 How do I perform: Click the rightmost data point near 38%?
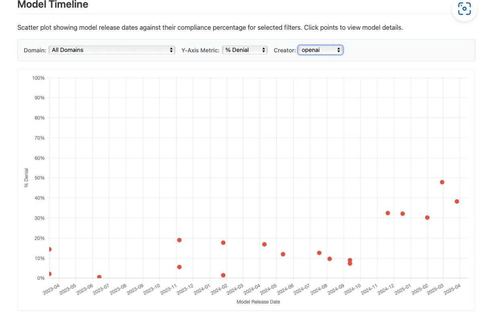457,201
